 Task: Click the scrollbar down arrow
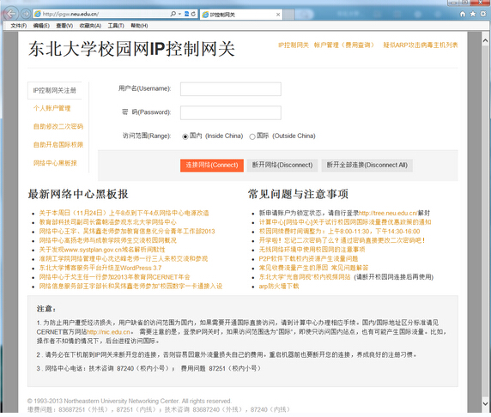(485, 404)
